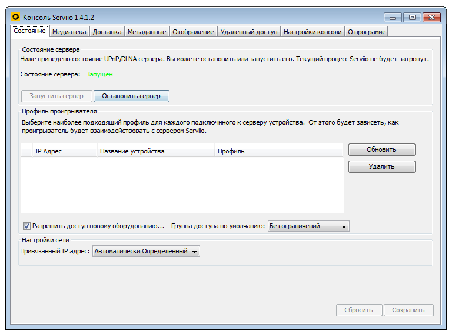
Task: Click the disabled Запустить сервер button
Action: (56, 96)
